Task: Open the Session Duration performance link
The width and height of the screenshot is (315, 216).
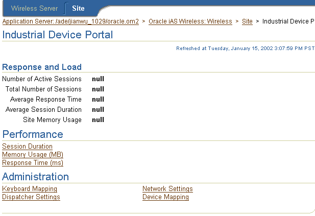Action: pyautogui.click(x=28, y=146)
